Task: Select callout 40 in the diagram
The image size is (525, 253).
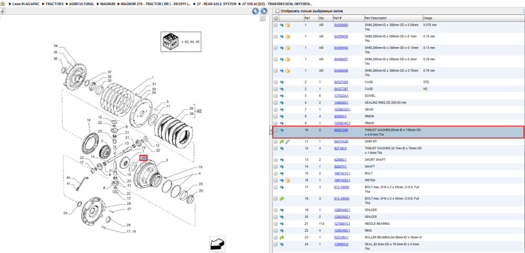Action: pos(68,178)
